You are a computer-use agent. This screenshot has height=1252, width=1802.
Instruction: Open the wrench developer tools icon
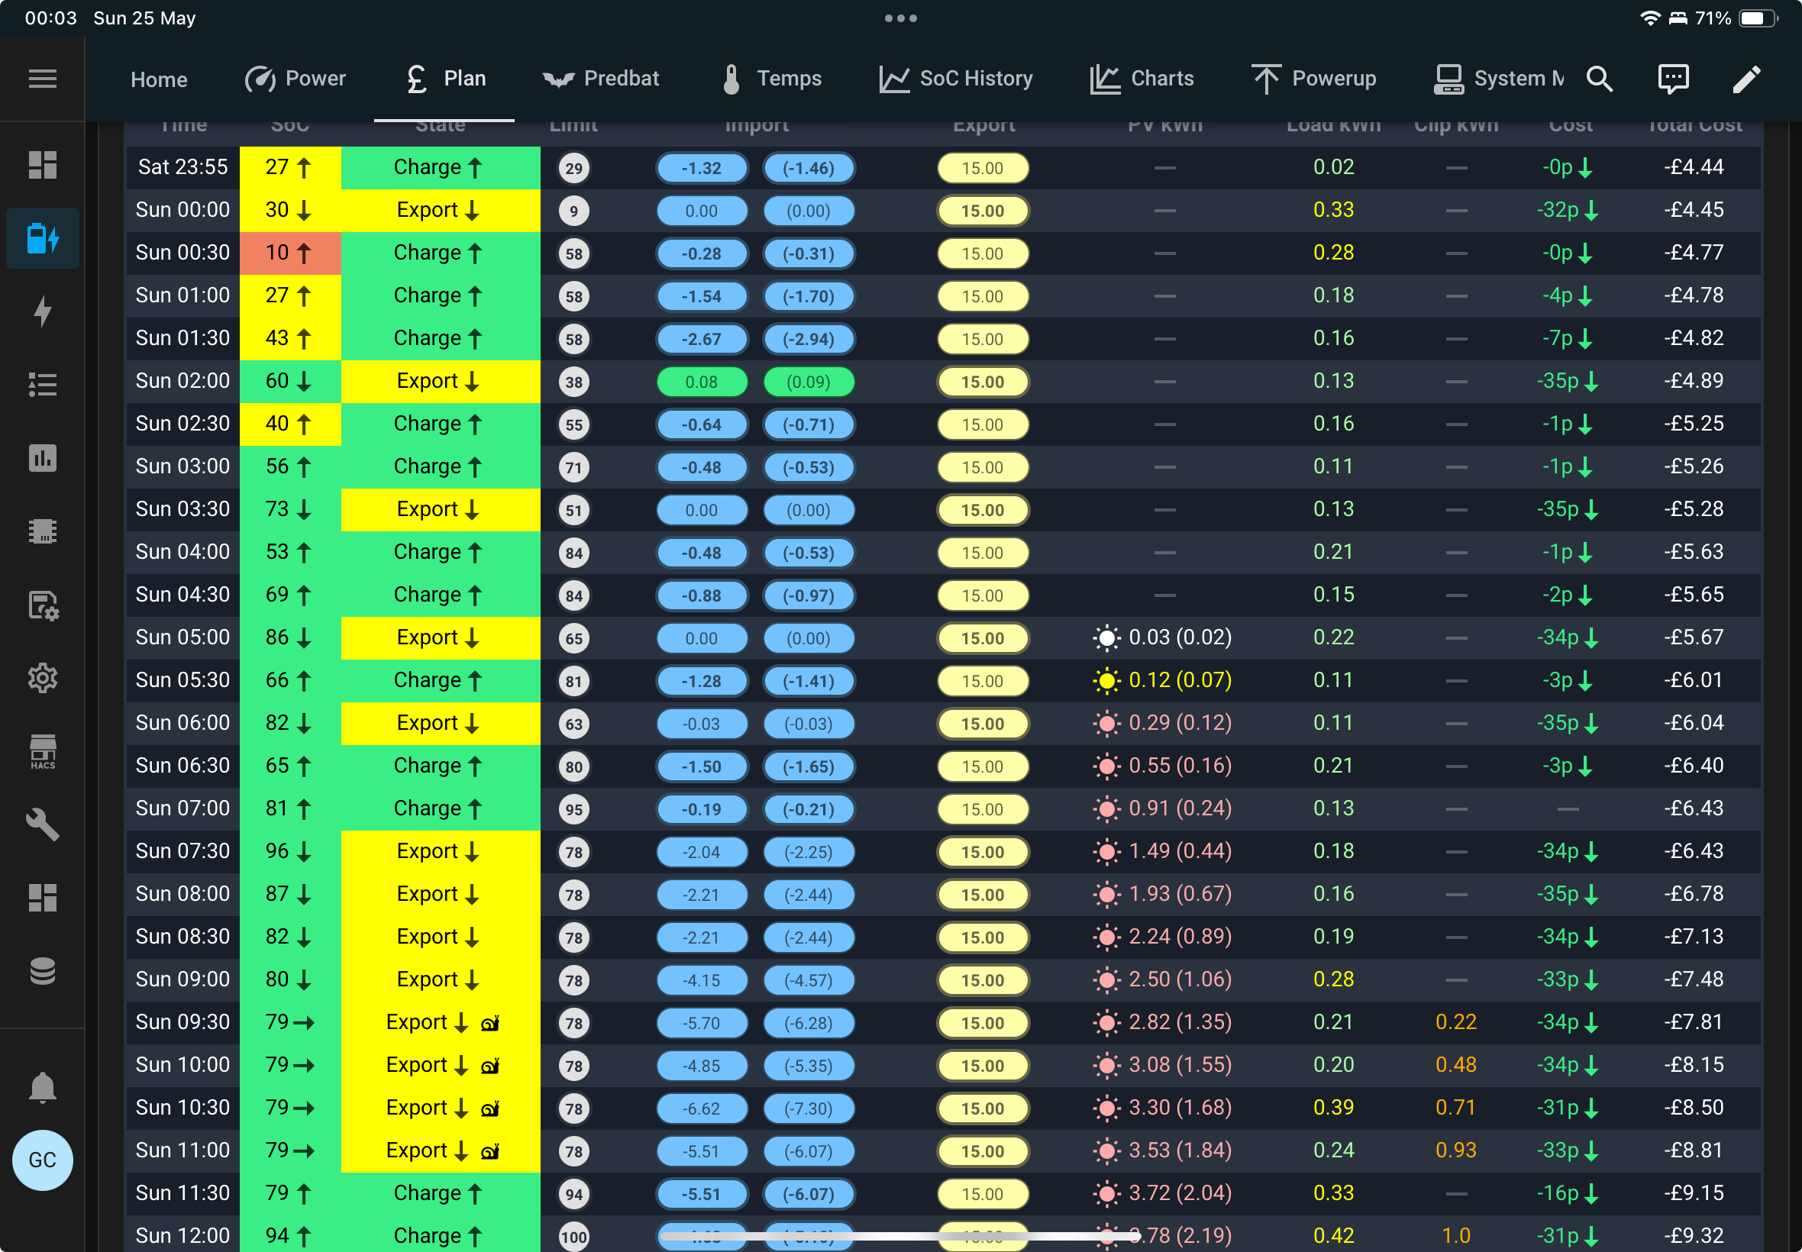42,824
